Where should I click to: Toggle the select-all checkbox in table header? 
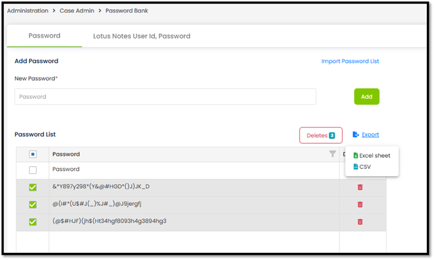coord(33,154)
